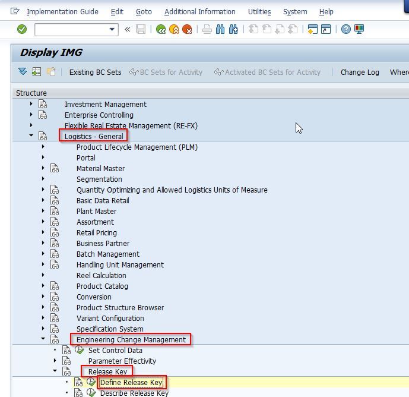Expand the Parameter Effectivity node

(55, 361)
